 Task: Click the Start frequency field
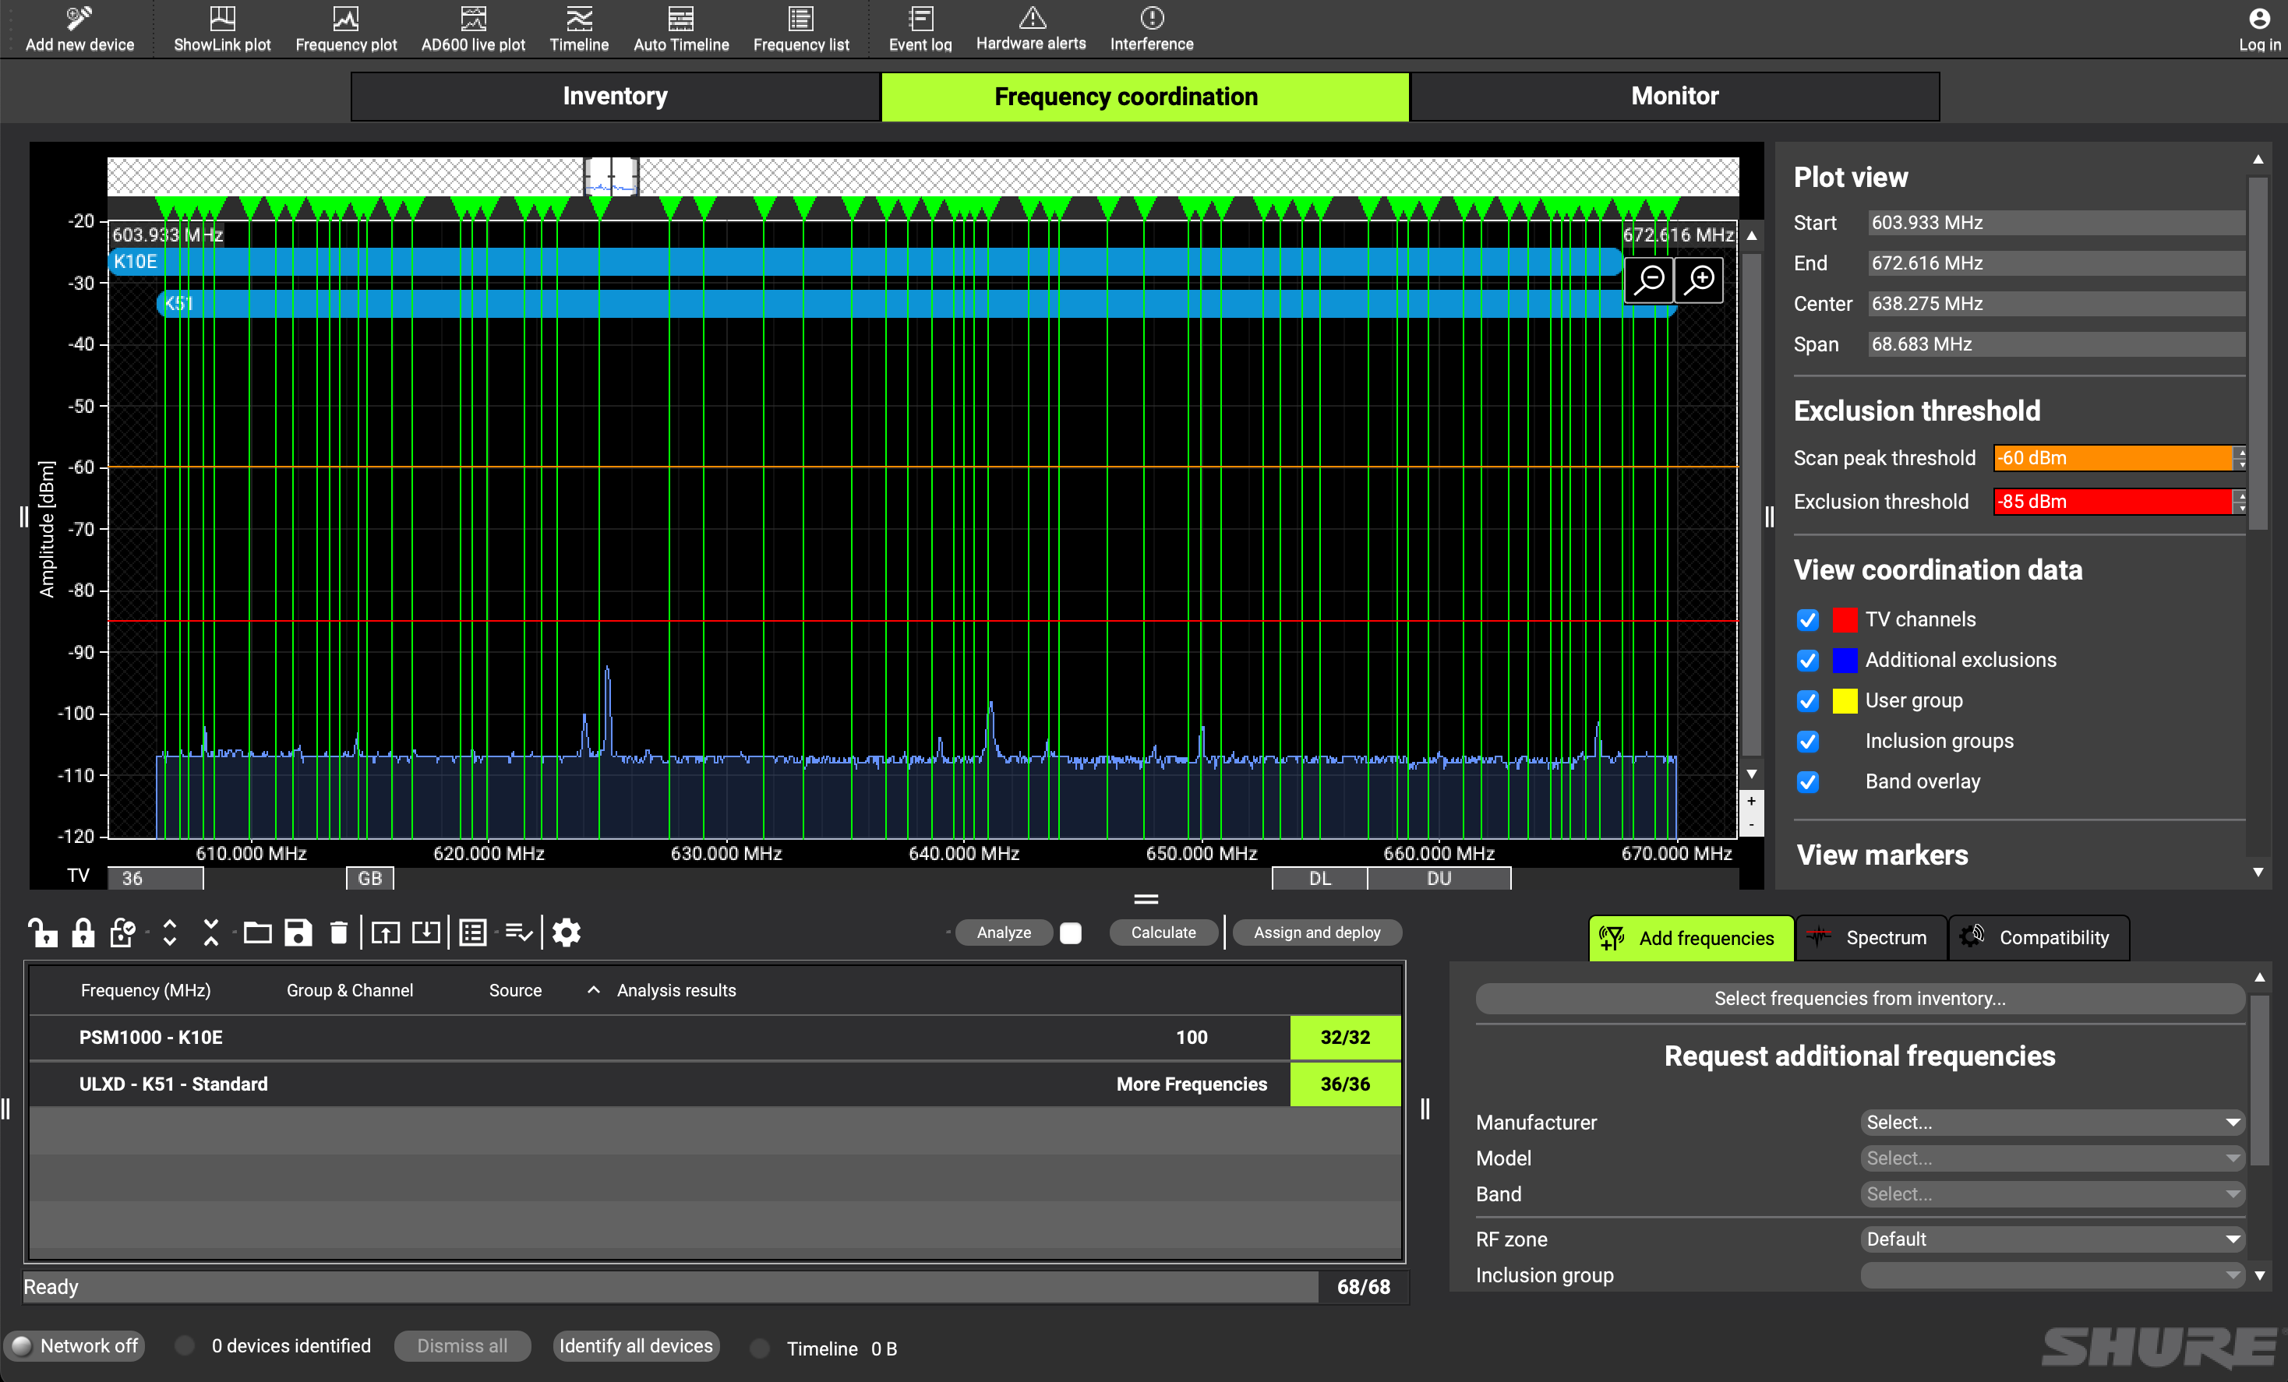[2056, 223]
